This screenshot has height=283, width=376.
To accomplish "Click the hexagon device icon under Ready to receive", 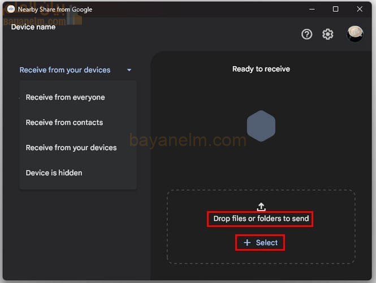I will (261, 126).
